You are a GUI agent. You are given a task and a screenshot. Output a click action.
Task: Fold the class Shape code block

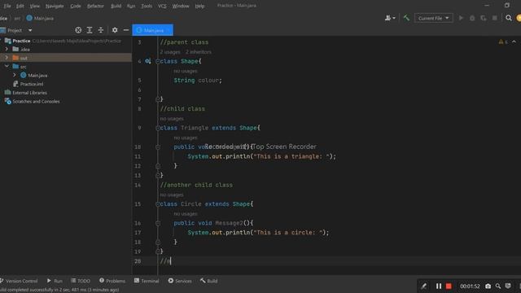158,61
